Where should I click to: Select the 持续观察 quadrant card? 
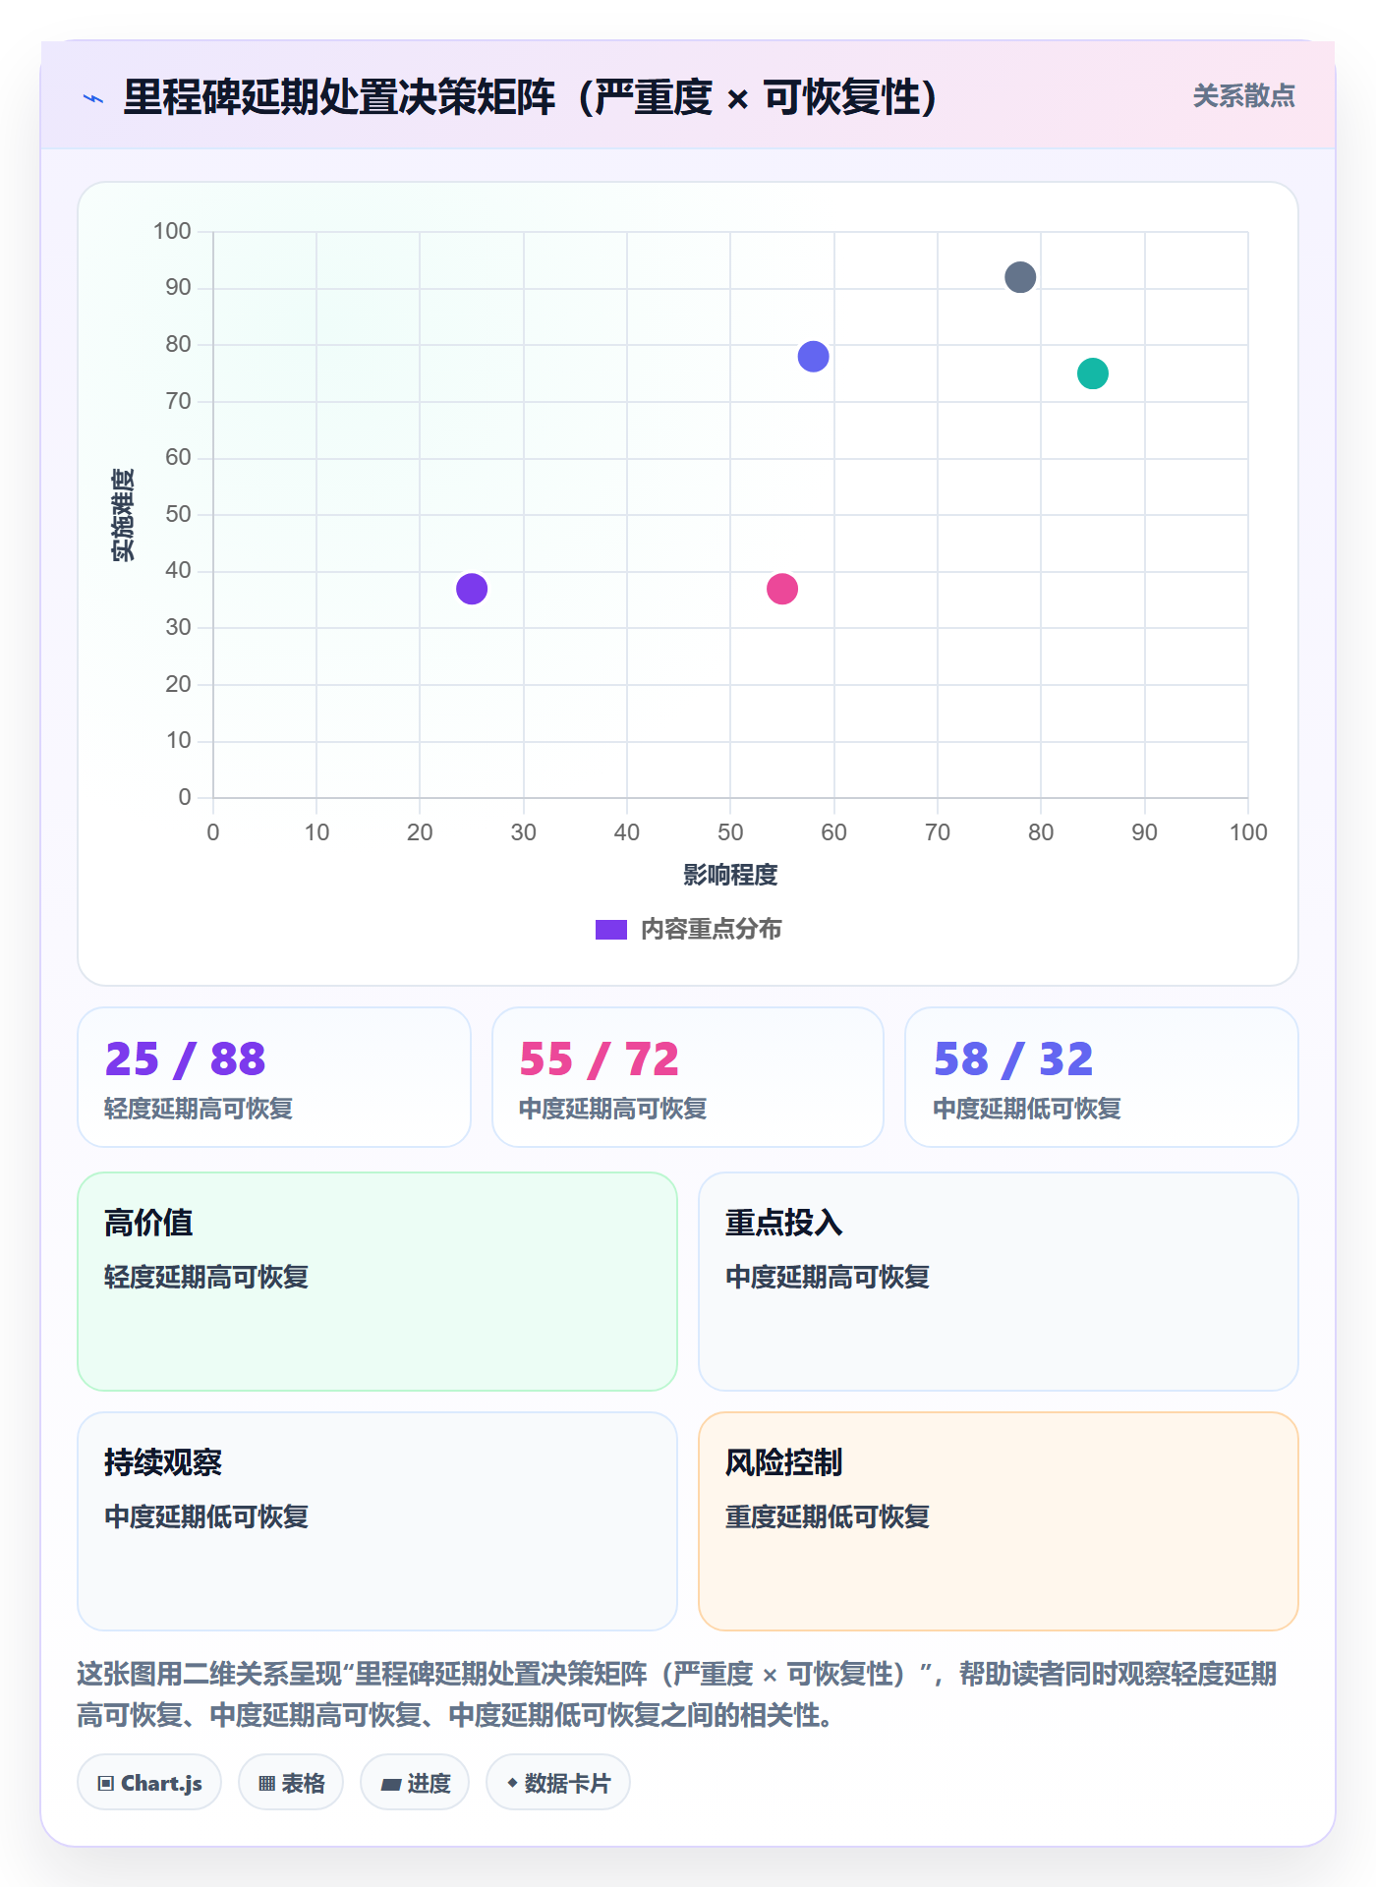[x=377, y=1521]
